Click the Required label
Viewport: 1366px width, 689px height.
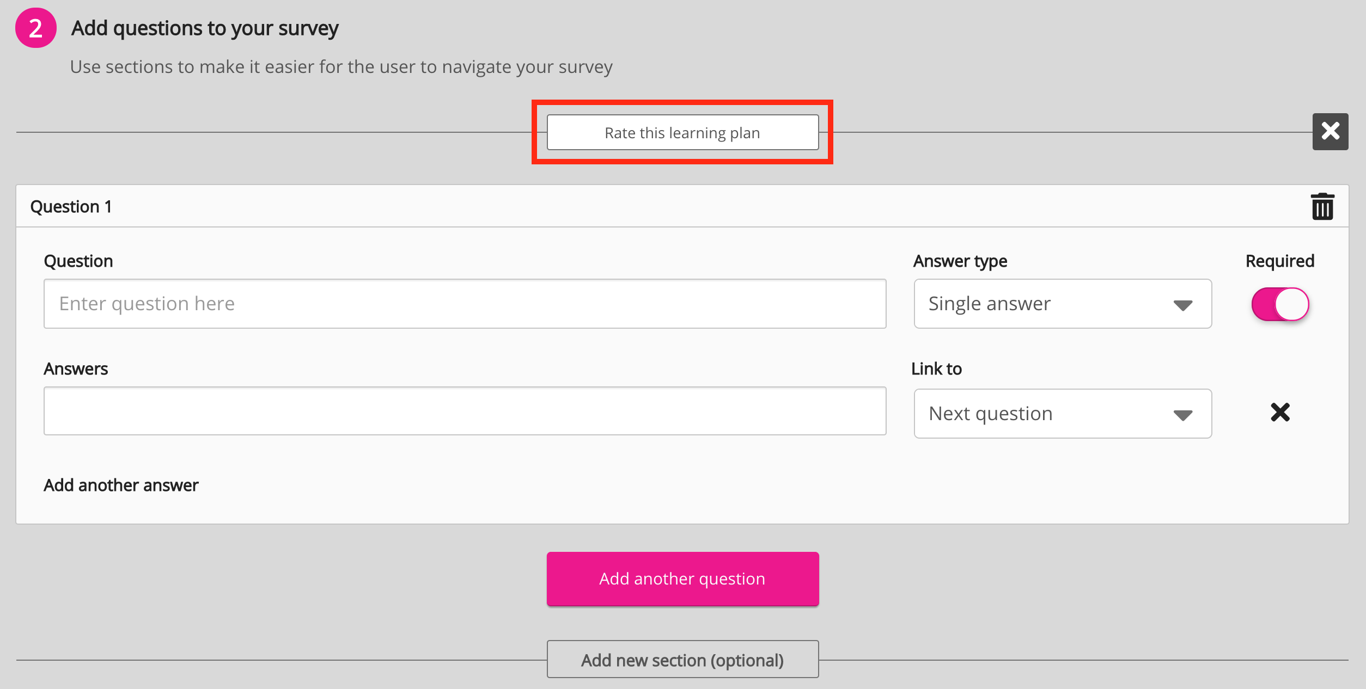[1279, 261]
